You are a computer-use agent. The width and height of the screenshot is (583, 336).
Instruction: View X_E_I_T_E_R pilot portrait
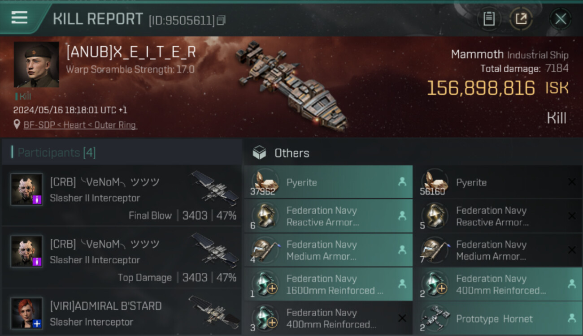click(36, 65)
